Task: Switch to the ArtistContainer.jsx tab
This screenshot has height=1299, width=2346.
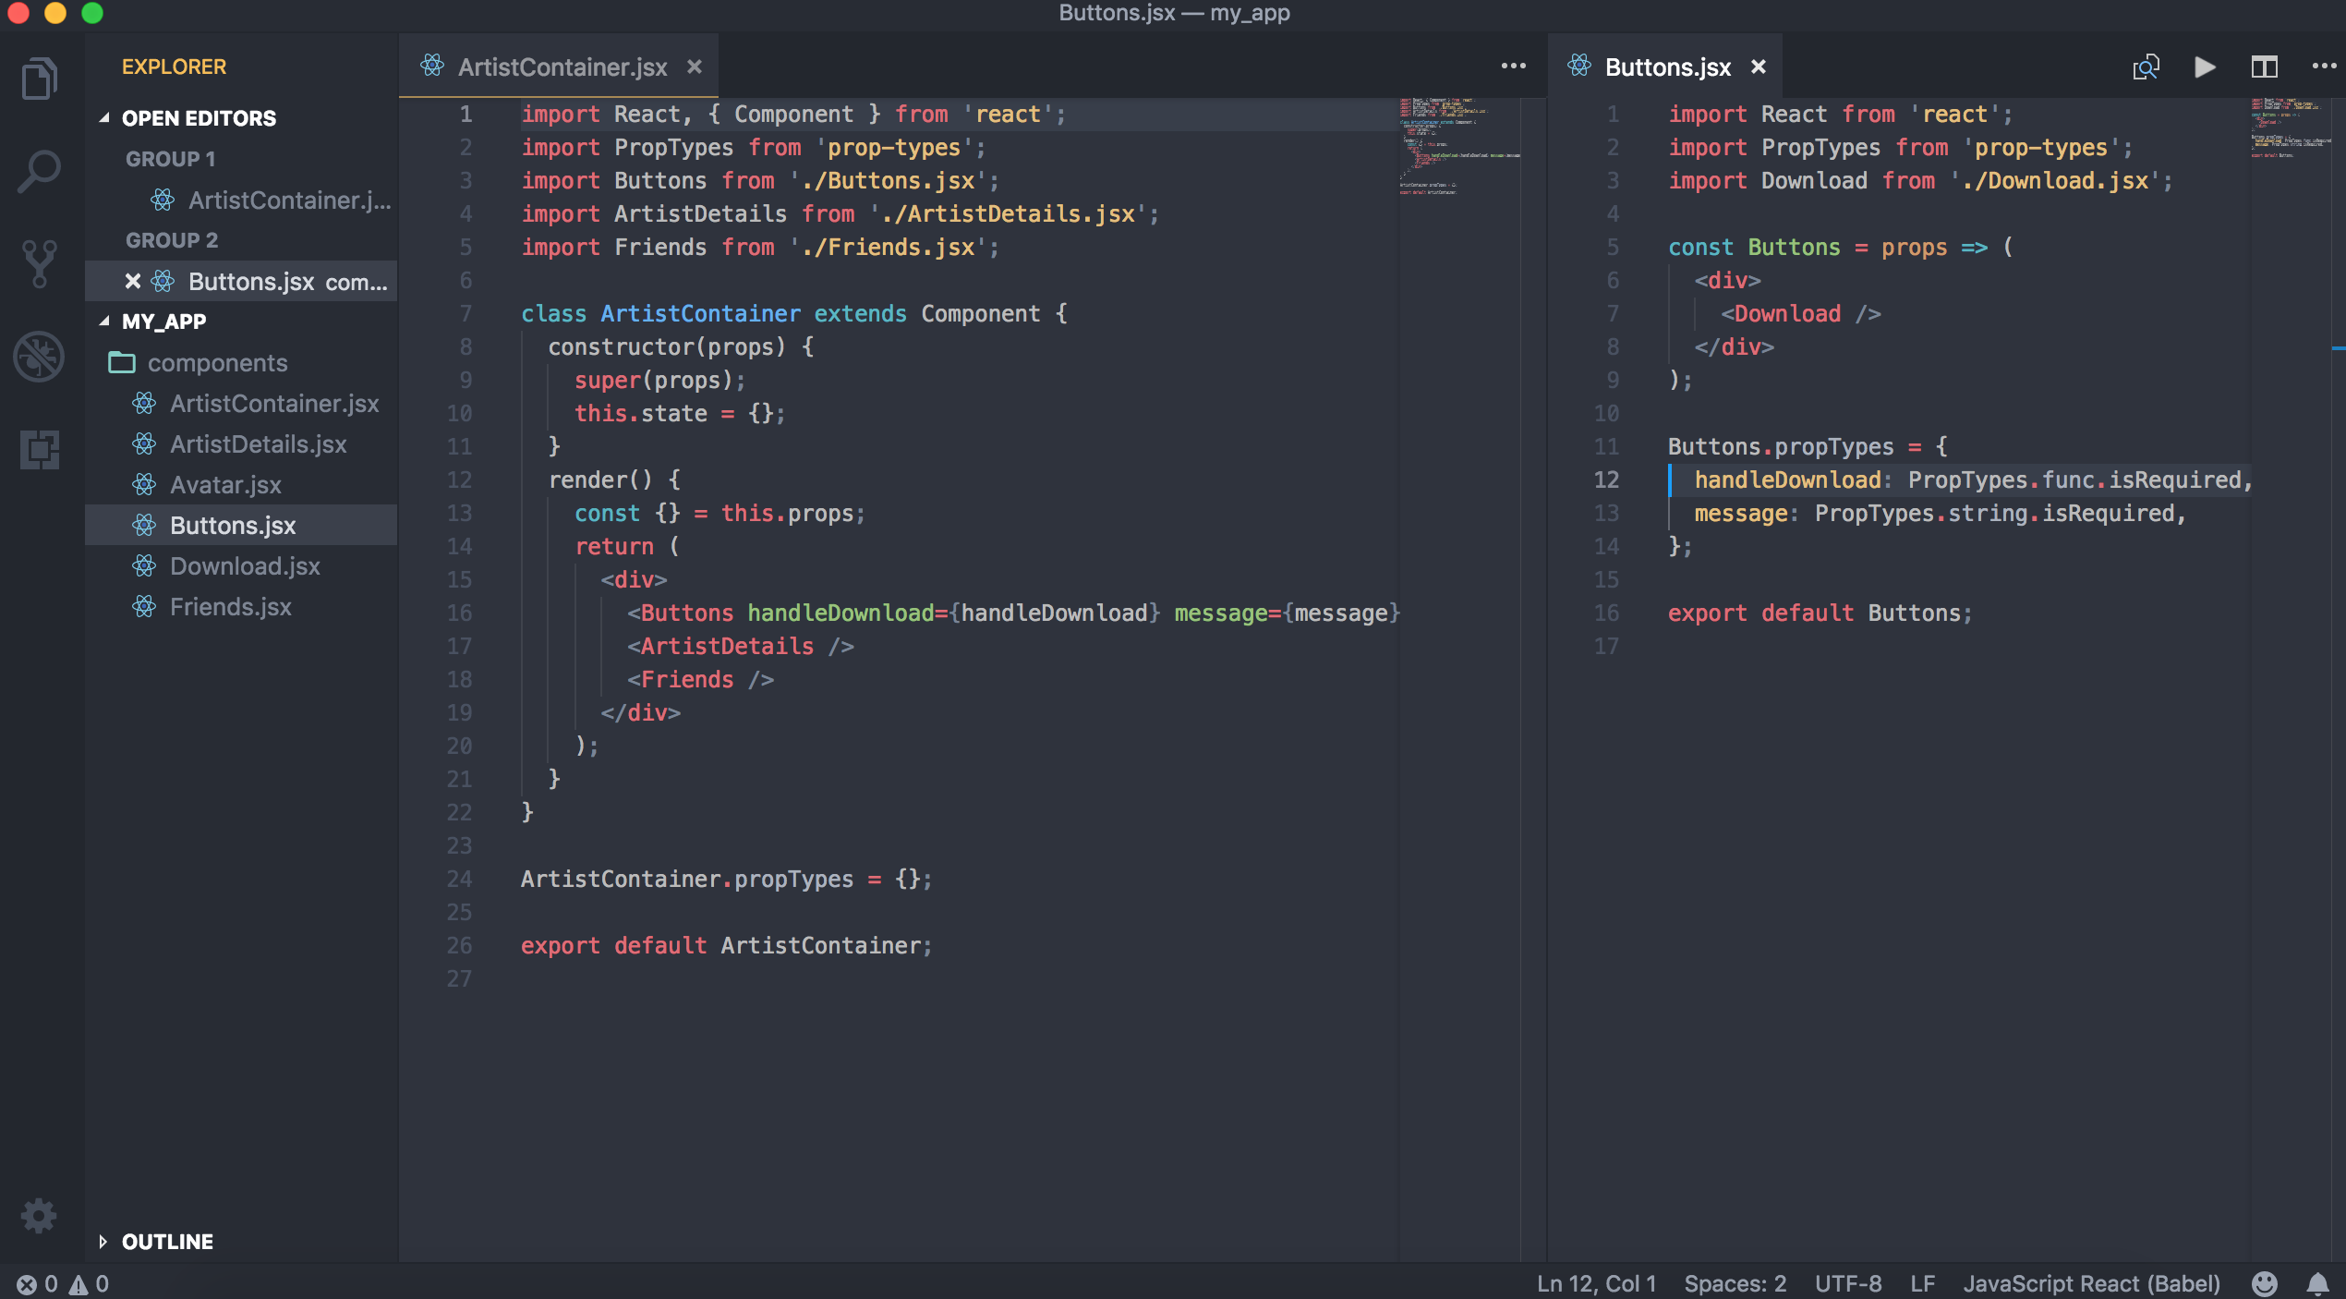Action: tap(562, 67)
